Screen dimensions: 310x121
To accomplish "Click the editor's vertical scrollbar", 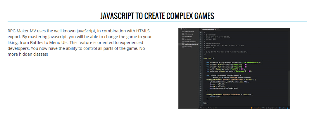I will [x=289, y=88].
